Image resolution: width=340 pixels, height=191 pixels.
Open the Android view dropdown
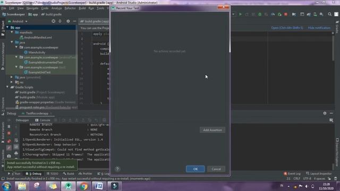point(18,21)
